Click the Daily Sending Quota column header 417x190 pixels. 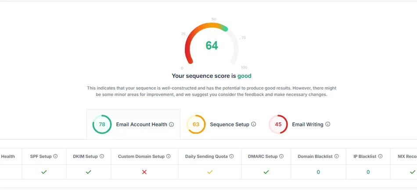point(210,156)
